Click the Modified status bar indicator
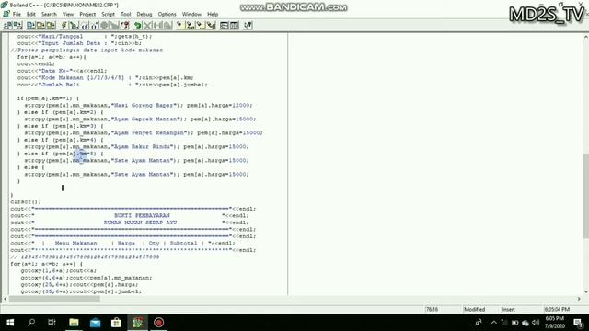 (475, 309)
